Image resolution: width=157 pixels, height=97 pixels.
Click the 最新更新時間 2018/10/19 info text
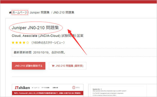[39, 52]
